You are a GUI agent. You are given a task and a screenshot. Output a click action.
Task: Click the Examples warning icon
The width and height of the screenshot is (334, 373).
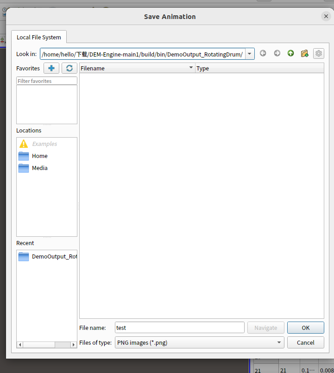tap(24, 144)
